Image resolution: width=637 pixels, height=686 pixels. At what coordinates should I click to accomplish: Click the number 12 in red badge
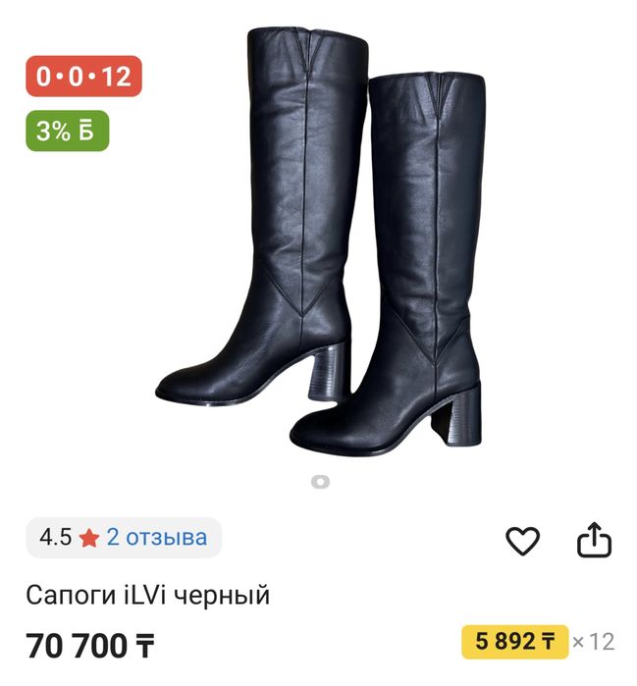[117, 77]
